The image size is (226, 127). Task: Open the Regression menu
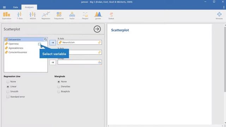46,16
